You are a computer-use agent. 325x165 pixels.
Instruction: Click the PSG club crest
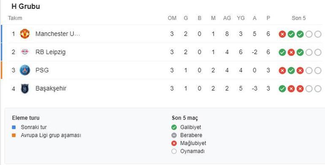click(x=25, y=70)
